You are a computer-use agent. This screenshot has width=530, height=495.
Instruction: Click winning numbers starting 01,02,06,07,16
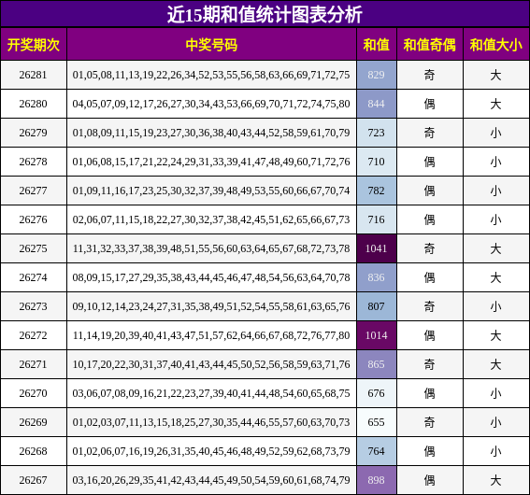211,451
